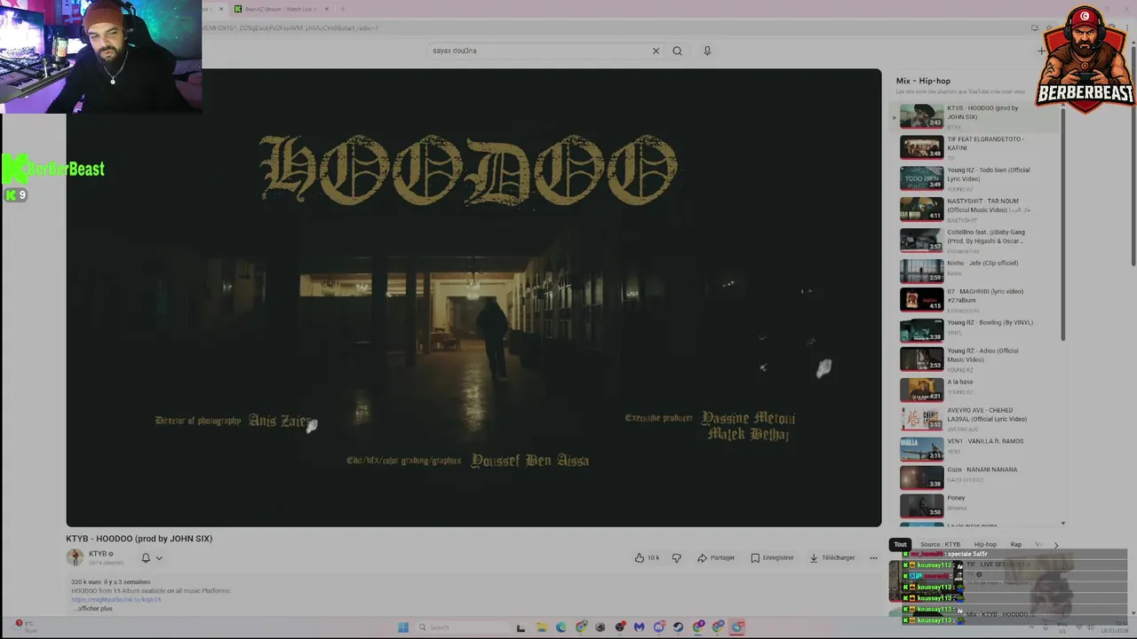This screenshot has height=639, width=1137.
Task: Click the HOODOO video player area
Action: [473, 297]
